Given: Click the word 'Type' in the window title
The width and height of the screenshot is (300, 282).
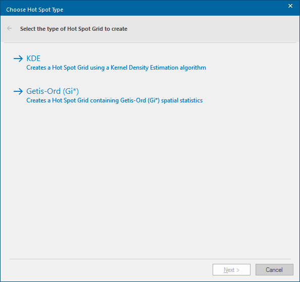Looking at the screenshot, I should (58, 10).
